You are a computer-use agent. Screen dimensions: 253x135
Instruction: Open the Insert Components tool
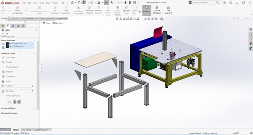17,10
